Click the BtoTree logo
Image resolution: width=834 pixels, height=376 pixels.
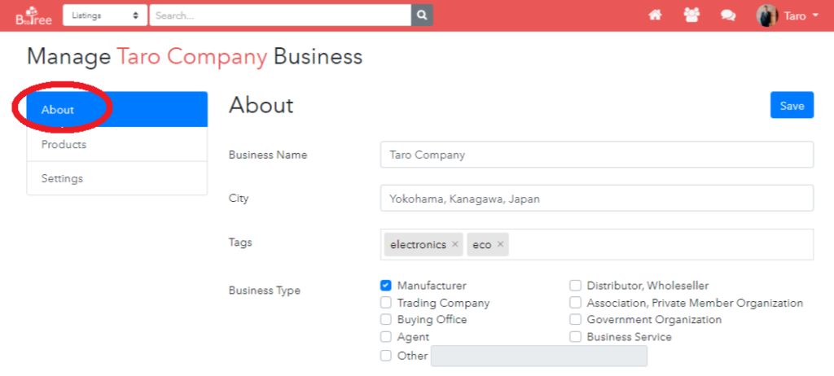33,15
